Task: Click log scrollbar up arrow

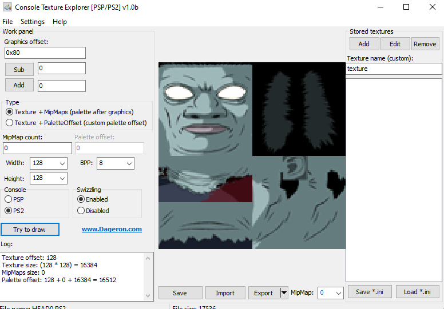Action: click(x=148, y=258)
